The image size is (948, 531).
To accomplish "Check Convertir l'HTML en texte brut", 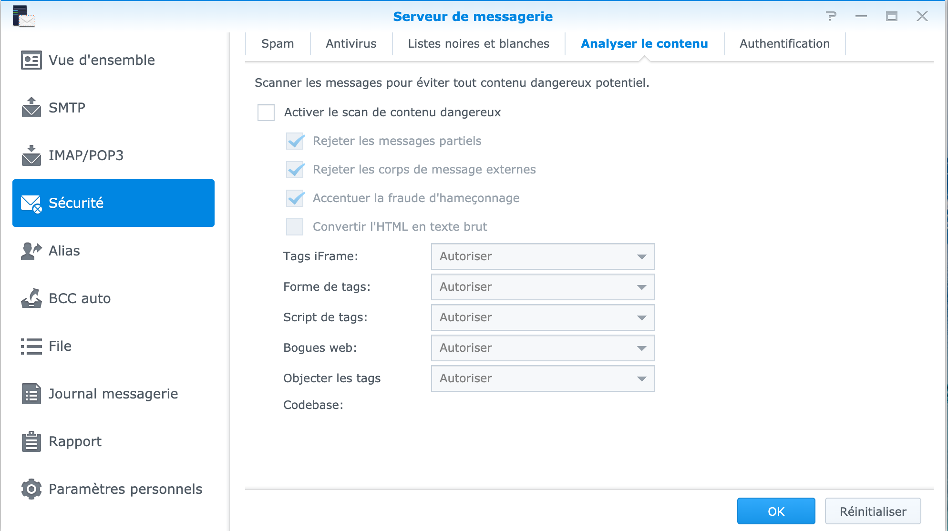I will click(x=295, y=227).
